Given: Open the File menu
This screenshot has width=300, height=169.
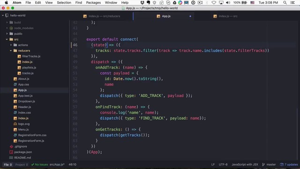Looking at the screenshot, I should pos(28,2).
